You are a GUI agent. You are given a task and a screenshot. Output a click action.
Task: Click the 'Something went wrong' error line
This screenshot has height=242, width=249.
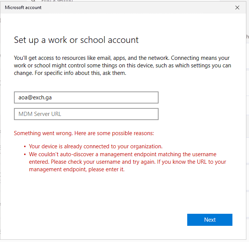pyautogui.click(x=84, y=133)
